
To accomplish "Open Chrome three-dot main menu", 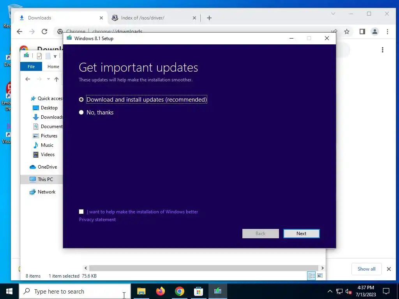I will point(387,32).
